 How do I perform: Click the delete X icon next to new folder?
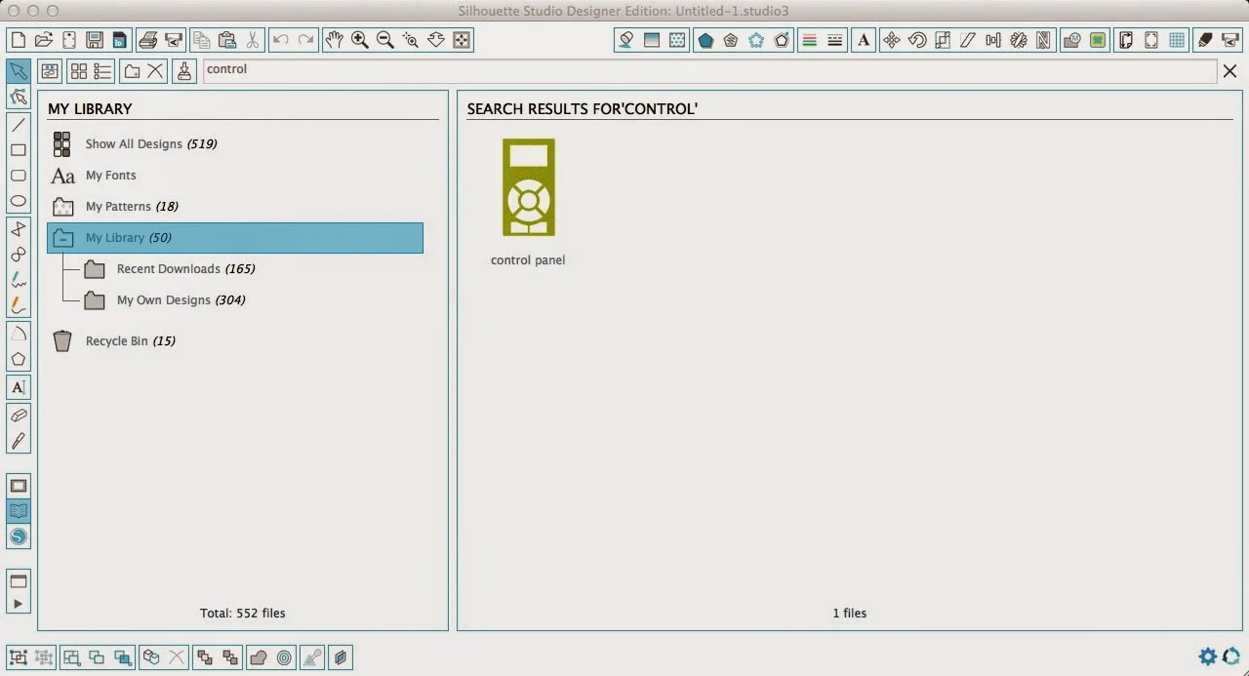pyautogui.click(x=155, y=71)
